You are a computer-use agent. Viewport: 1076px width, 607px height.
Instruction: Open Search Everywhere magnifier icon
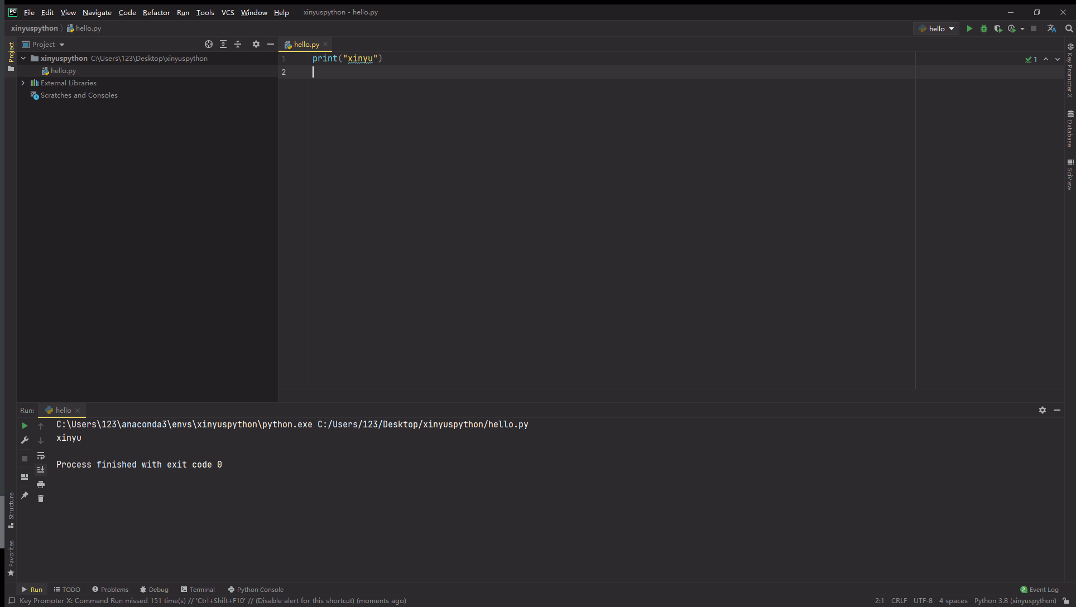pos(1069,28)
